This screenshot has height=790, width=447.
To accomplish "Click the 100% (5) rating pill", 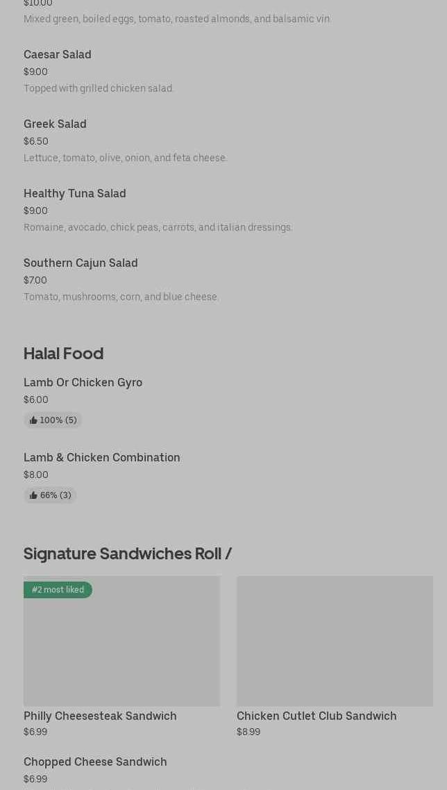I will [53, 420].
